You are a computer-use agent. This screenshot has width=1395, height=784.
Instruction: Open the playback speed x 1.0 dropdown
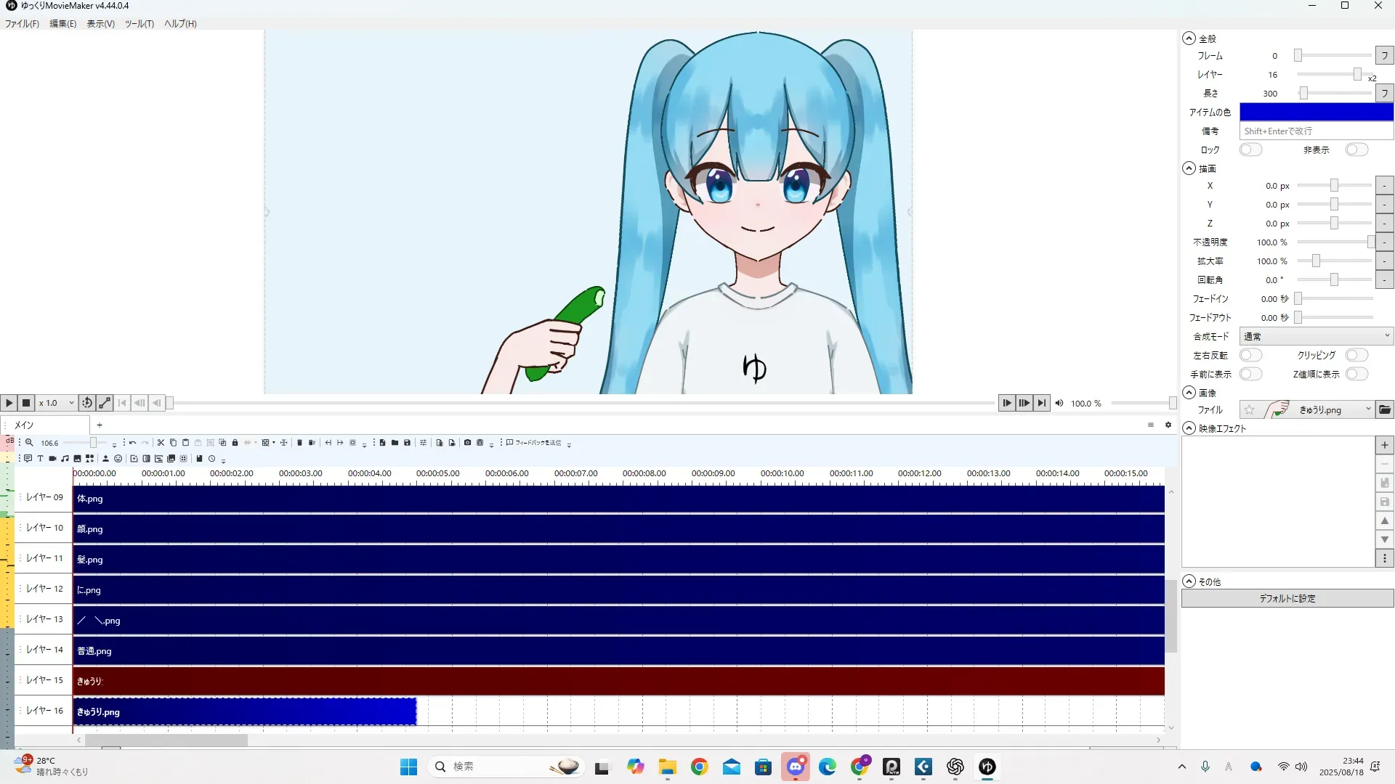[x=57, y=403]
